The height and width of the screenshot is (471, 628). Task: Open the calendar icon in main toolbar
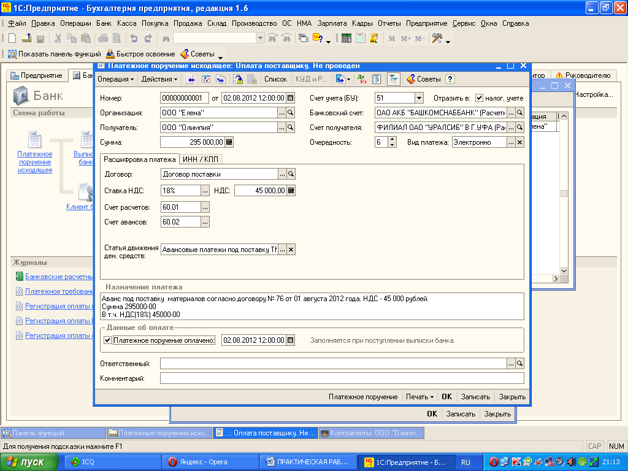(361, 39)
